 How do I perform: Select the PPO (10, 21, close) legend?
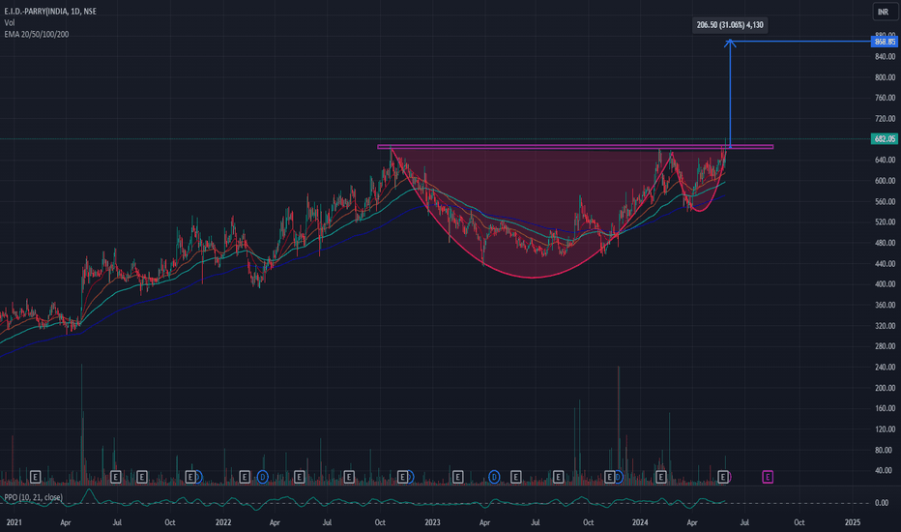[x=33, y=497]
